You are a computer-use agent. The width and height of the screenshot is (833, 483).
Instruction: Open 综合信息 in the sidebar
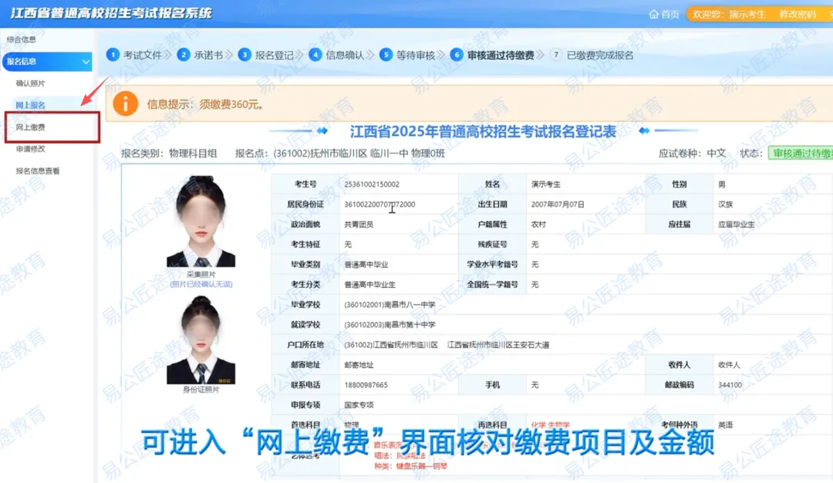[x=22, y=39]
